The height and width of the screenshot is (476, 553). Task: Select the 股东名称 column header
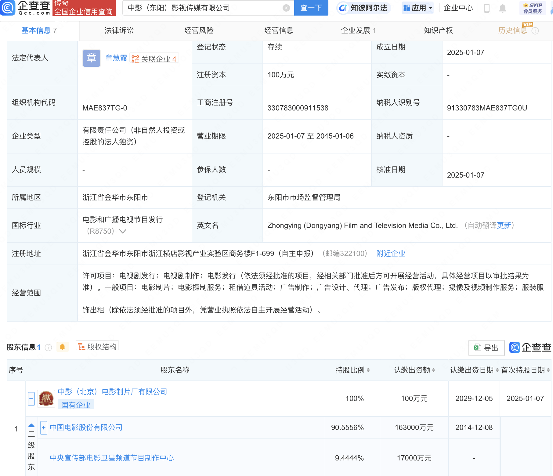point(175,370)
